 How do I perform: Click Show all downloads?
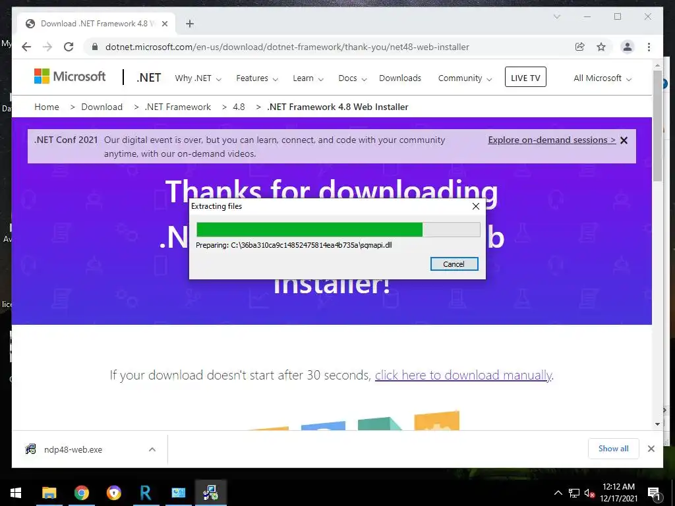(x=613, y=448)
